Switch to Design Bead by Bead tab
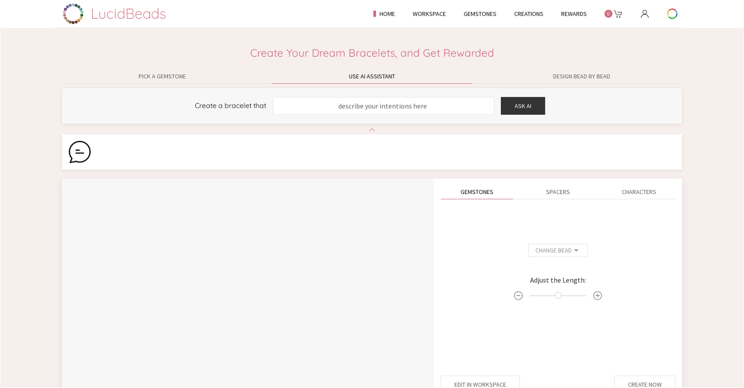Image resolution: width=744 pixels, height=388 pixels. point(581,76)
